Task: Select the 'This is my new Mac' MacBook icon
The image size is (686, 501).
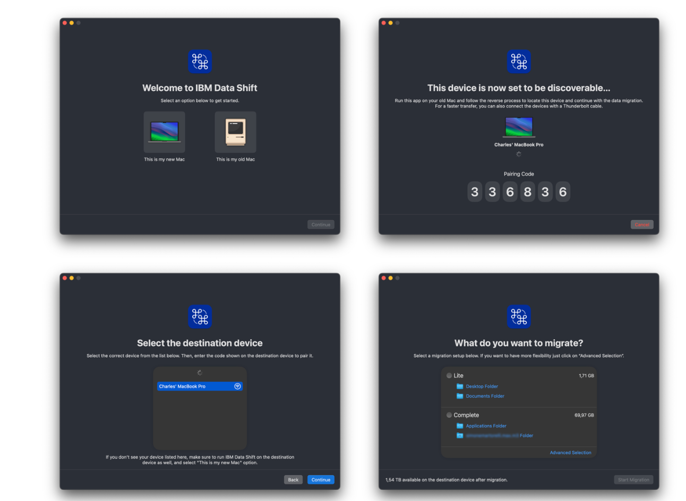Action: [x=165, y=132]
